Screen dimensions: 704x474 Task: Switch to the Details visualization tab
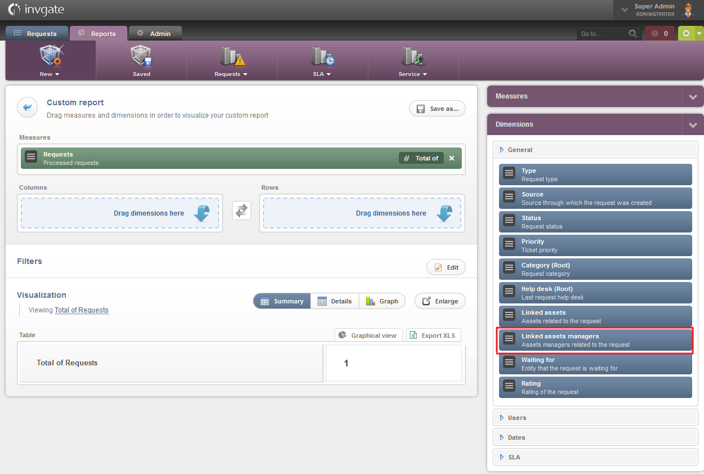[335, 301]
